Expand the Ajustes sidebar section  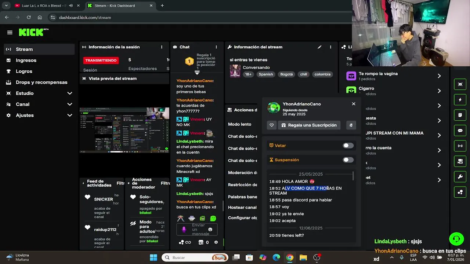pos(69,115)
